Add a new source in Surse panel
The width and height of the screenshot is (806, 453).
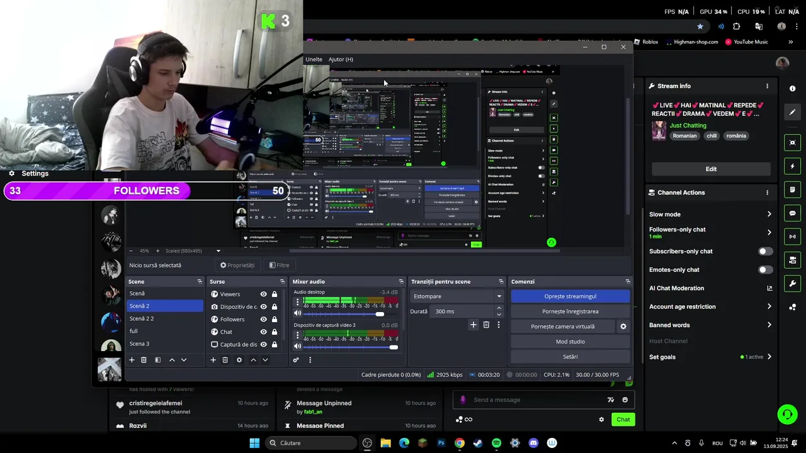tap(213, 360)
